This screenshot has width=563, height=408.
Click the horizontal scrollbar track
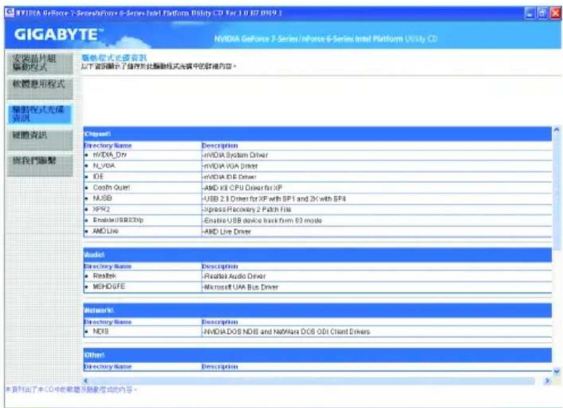pyautogui.click(x=312, y=381)
